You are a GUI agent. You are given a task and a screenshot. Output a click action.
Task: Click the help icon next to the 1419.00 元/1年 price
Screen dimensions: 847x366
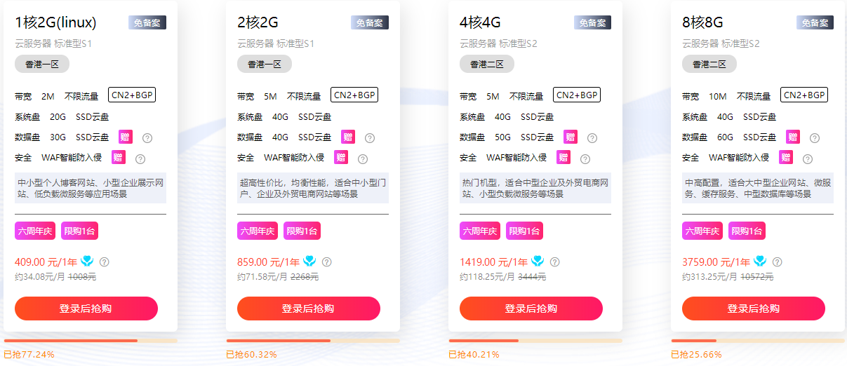coord(554,262)
